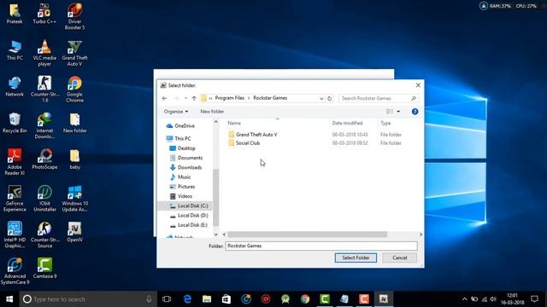The width and height of the screenshot is (547, 307).
Task: Launch Driver Booster 5 from desktop
Action: (74, 17)
